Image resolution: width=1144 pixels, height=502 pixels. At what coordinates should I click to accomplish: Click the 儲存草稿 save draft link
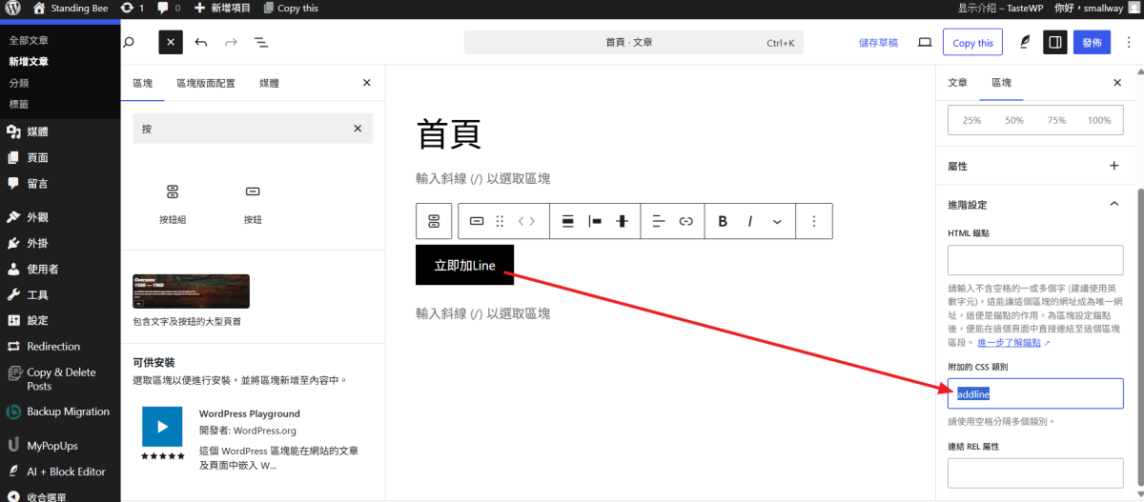click(878, 43)
